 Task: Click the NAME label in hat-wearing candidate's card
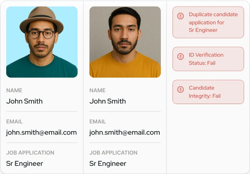(14, 90)
